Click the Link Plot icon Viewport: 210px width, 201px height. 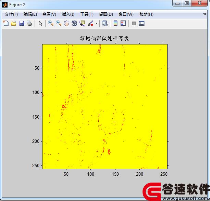104,23
